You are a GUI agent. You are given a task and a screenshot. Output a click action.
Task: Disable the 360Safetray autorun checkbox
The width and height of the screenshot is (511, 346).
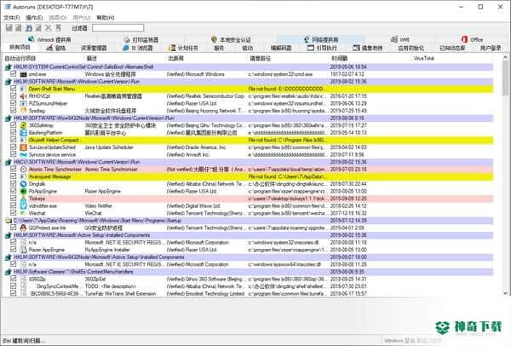click(13, 125)
